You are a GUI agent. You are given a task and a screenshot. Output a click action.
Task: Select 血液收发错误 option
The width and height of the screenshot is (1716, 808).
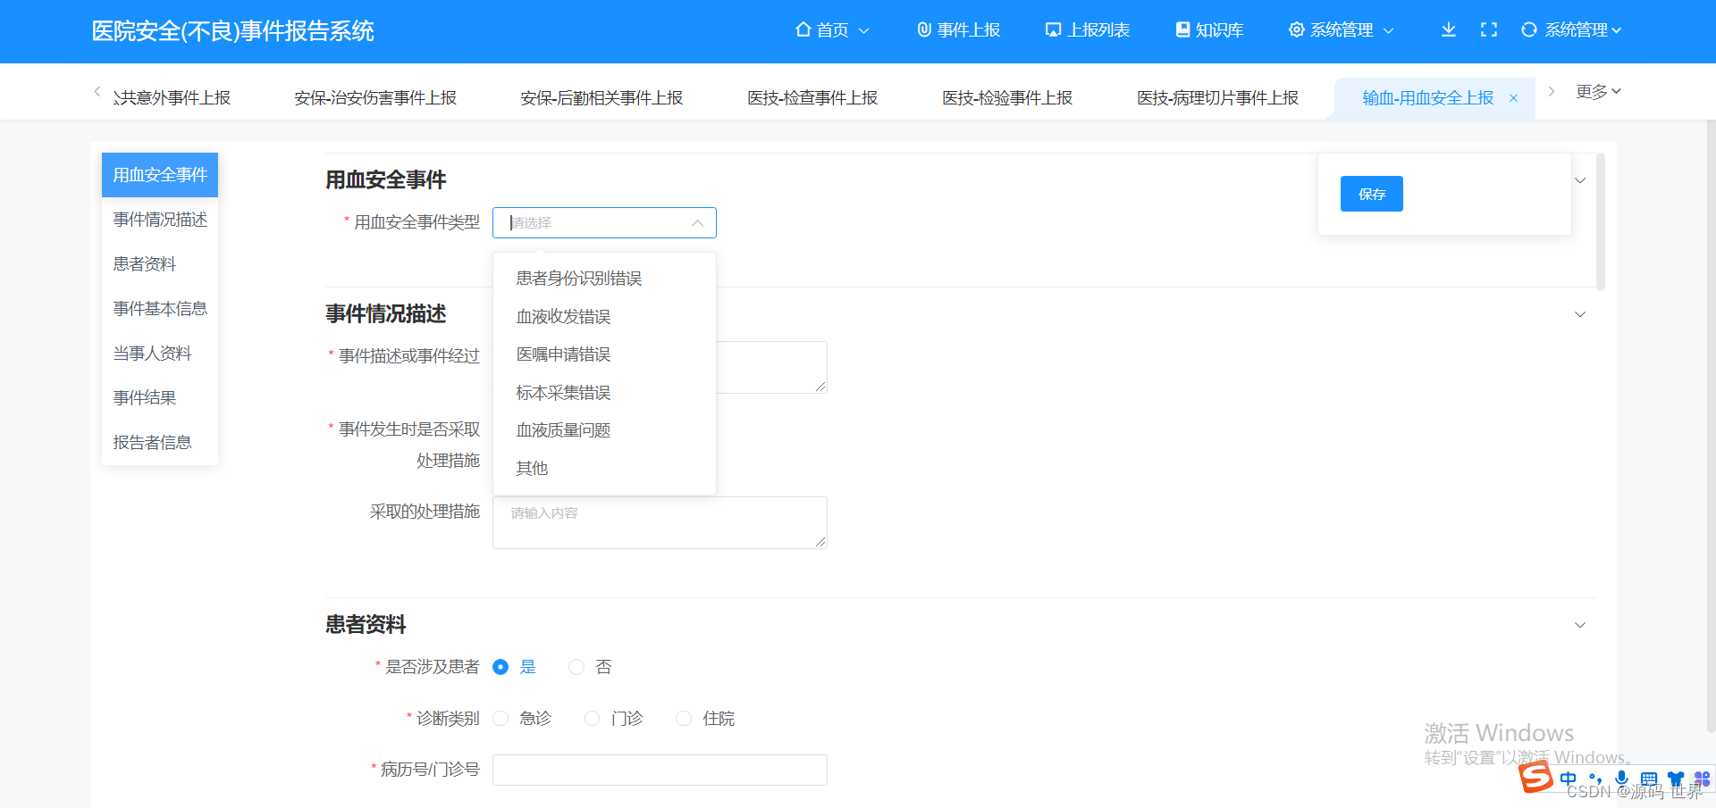(x=604, y=317)
